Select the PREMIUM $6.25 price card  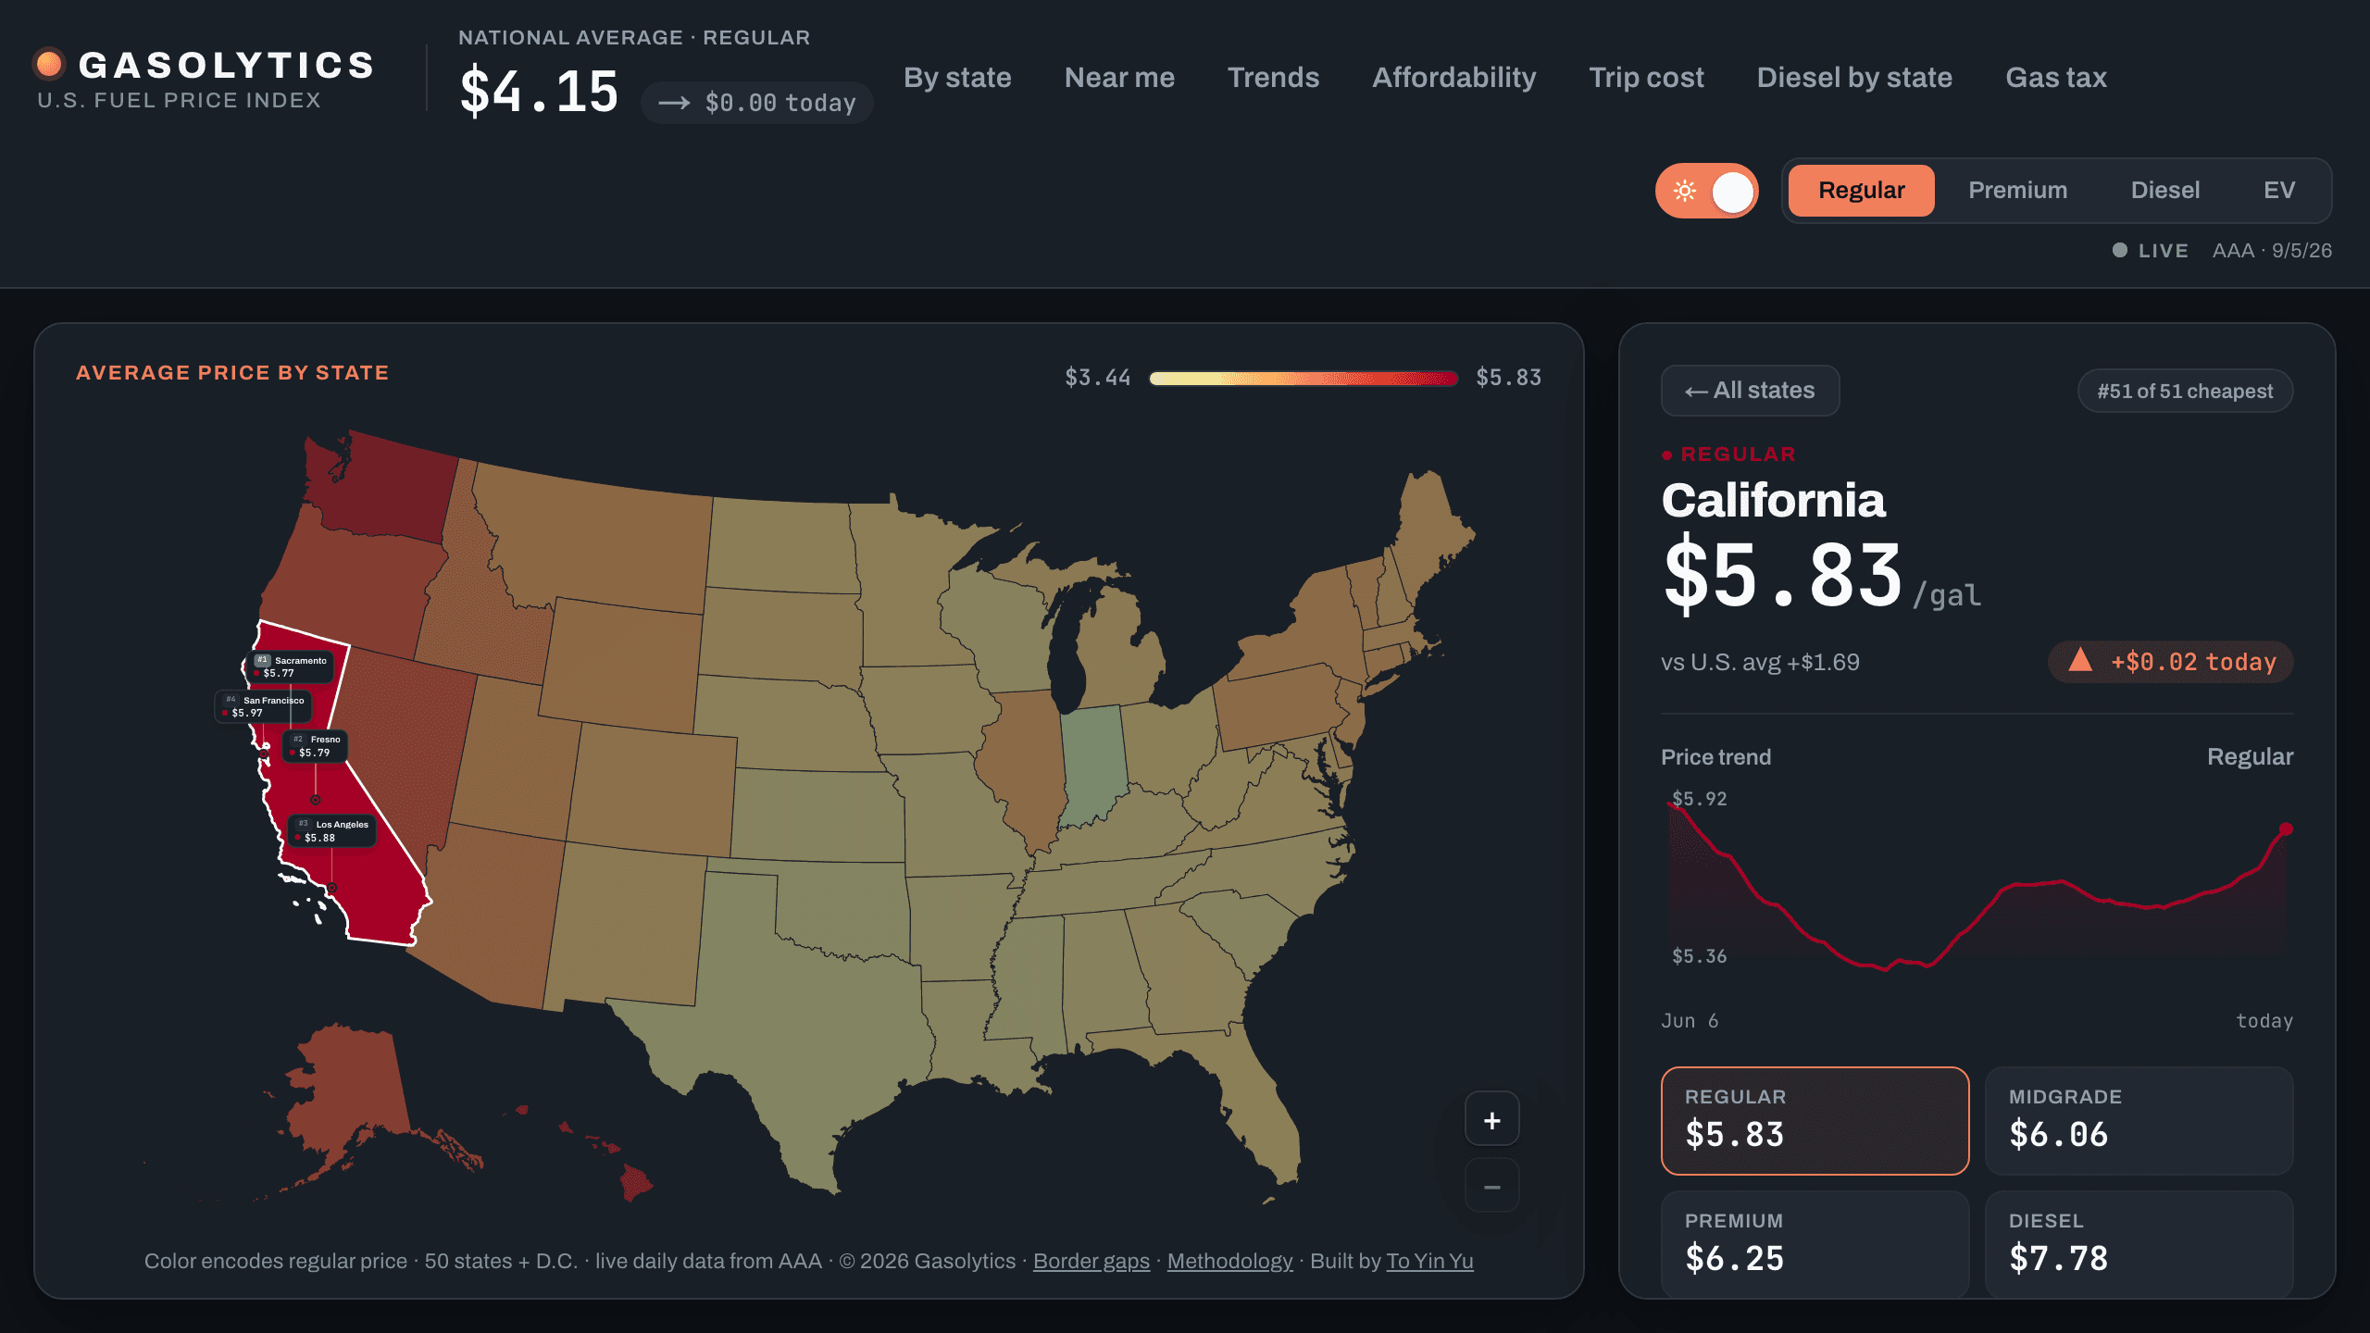(1815, 1244)
